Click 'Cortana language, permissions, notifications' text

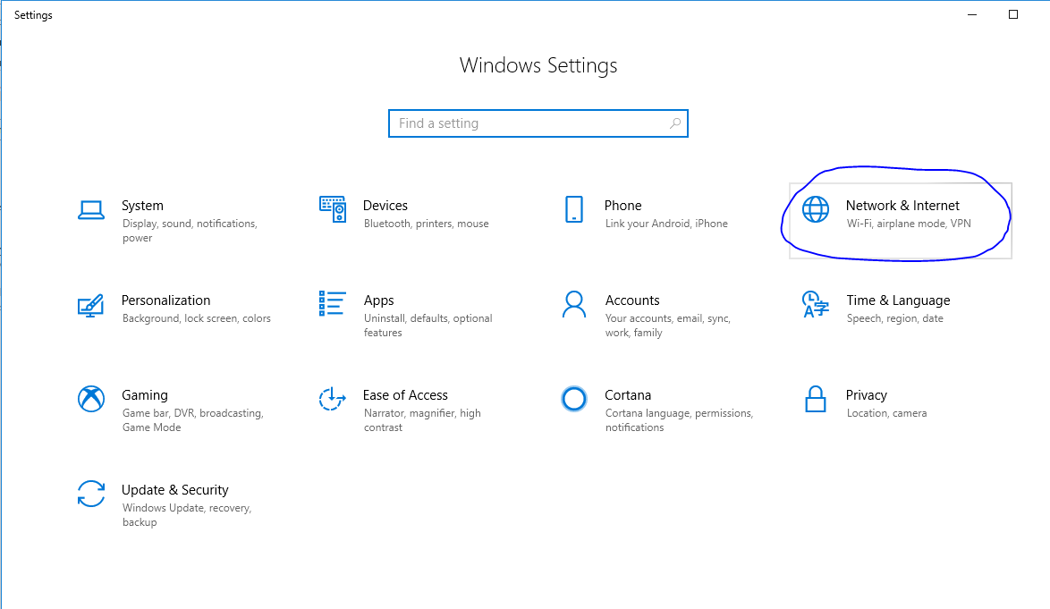(679, 420)
